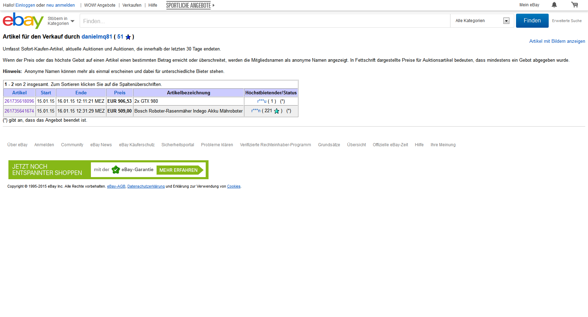588x317 pixels.
Task: Open Hilfe in top navigation
Action: (x=153, y=5)
